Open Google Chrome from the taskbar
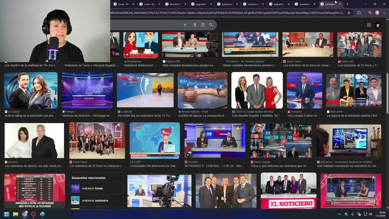389x219 pixels. coord(25,214)
